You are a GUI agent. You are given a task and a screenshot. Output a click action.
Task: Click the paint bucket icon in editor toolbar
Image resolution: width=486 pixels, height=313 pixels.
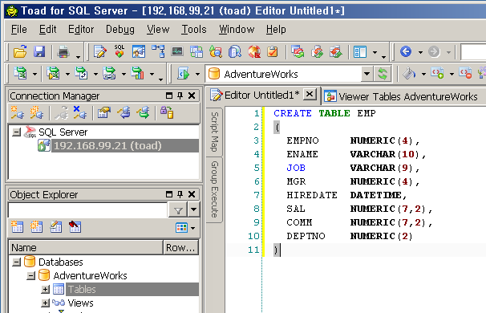pyautogui.click(x=409, y=74)
